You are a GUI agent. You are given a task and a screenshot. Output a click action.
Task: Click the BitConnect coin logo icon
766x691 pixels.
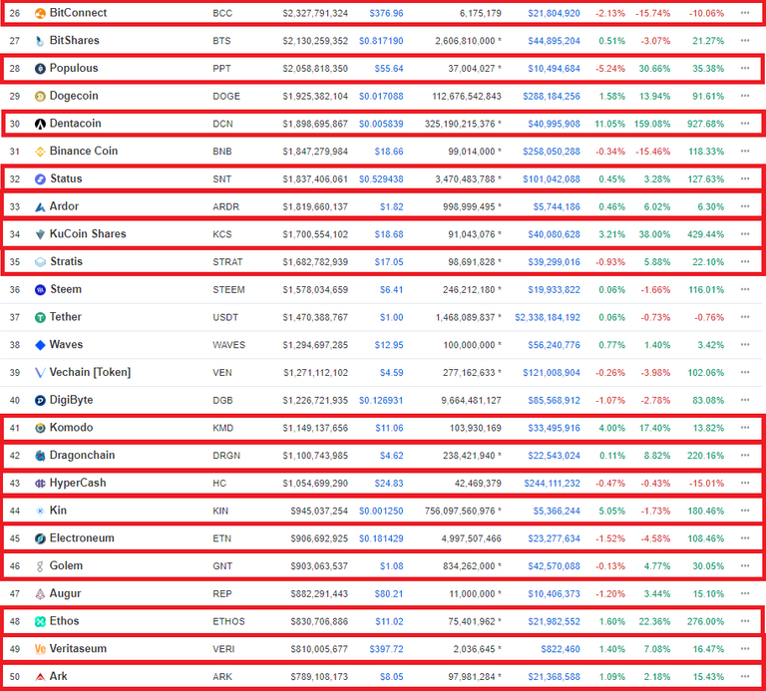point(40,13)
